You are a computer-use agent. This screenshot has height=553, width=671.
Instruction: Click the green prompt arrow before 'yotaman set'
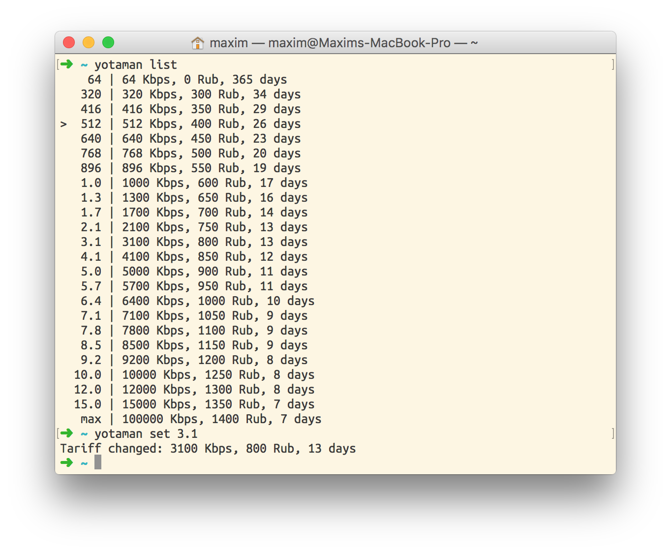click(x=67, y=433)
